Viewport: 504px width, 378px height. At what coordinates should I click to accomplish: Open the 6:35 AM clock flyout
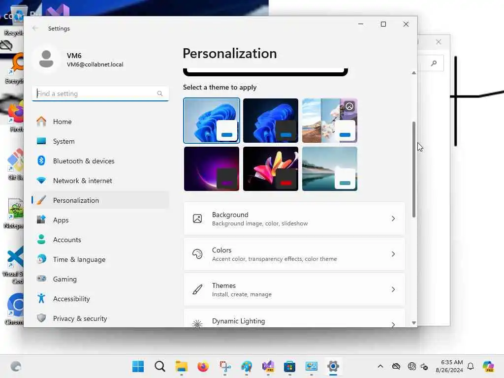449,366
